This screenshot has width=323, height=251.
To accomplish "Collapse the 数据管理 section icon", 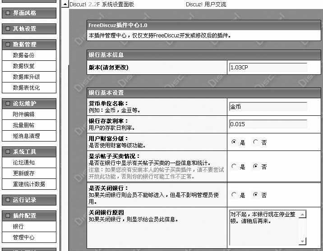I will (x=8, y=45).
